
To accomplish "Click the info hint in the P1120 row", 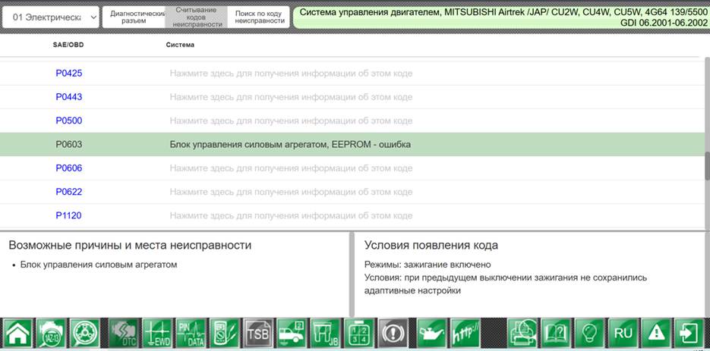I will pyautogui.click(x=291, y=216).
